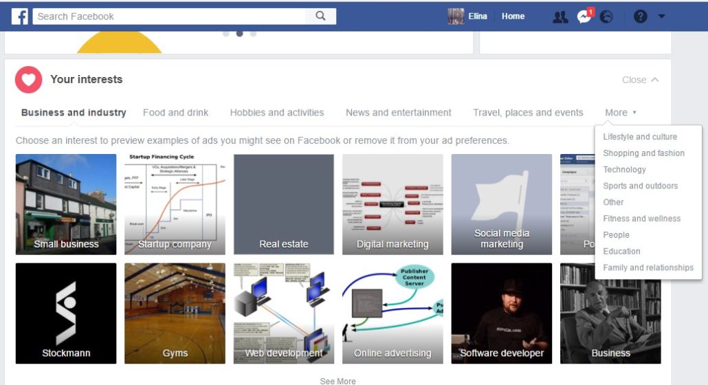Choose Education from the More menu

click(621, 252)
